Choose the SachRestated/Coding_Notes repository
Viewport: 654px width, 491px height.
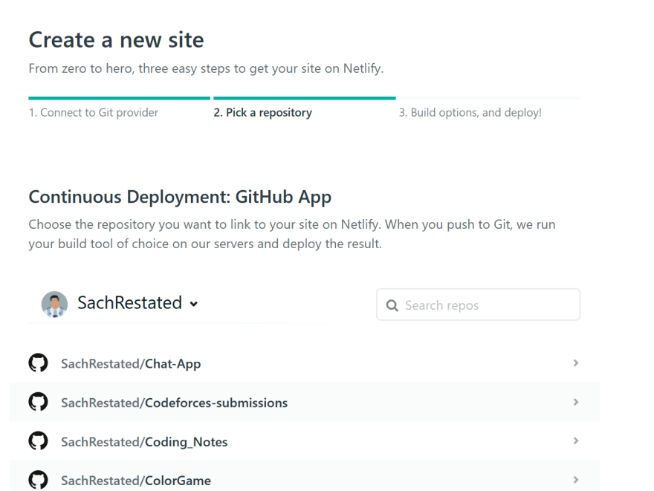[144, 442]
